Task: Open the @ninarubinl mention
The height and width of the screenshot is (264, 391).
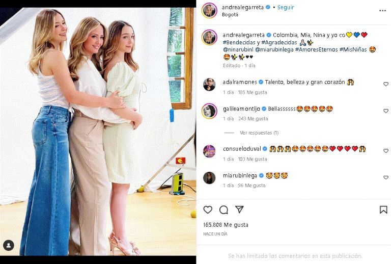Action: 238,49
